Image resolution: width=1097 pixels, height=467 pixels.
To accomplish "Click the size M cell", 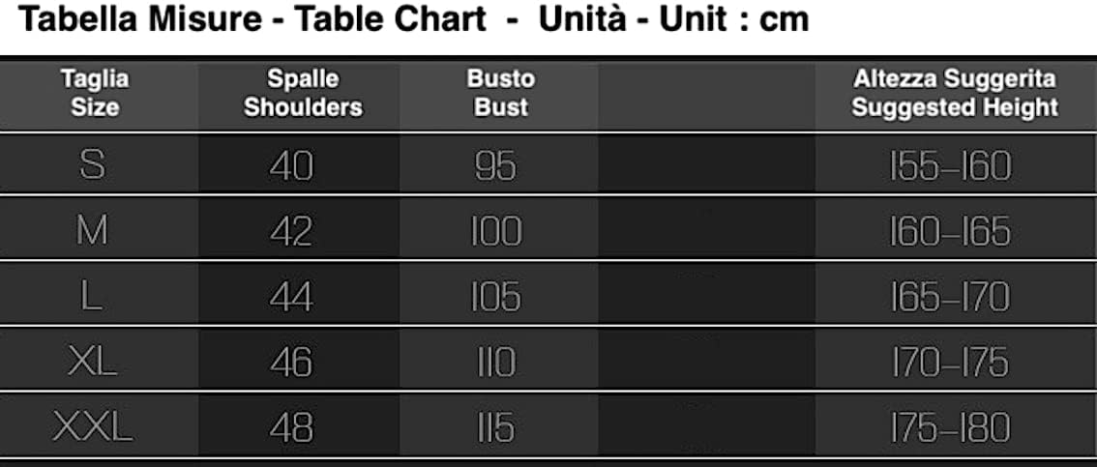I will pos(91,231).
